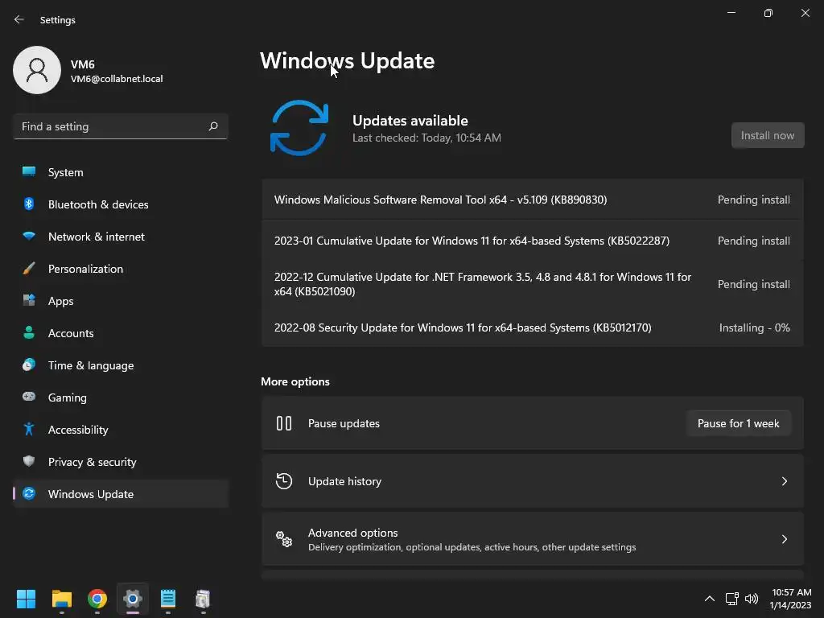Click the System monitor icon
Screen dimensions: 824x618
click(29, 171)
